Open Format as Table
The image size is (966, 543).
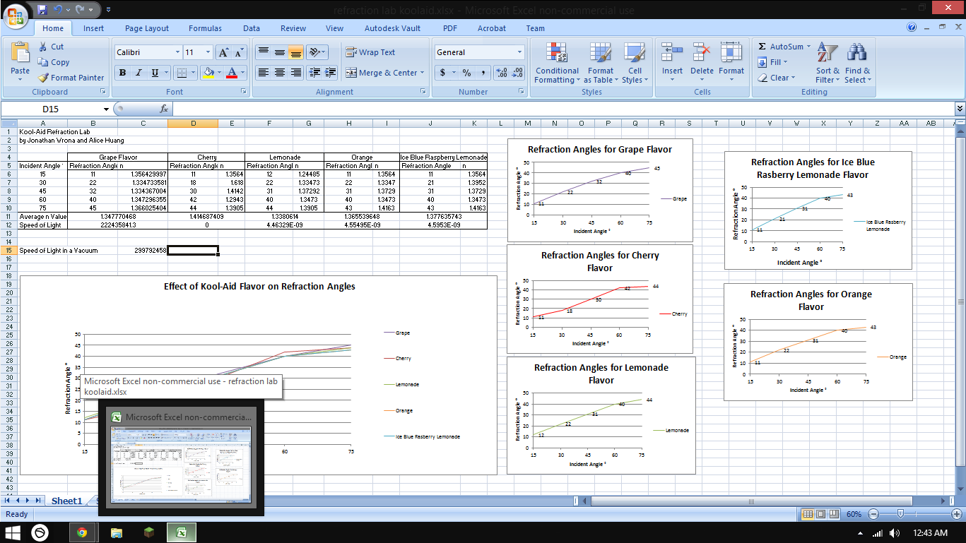(601, 62)
